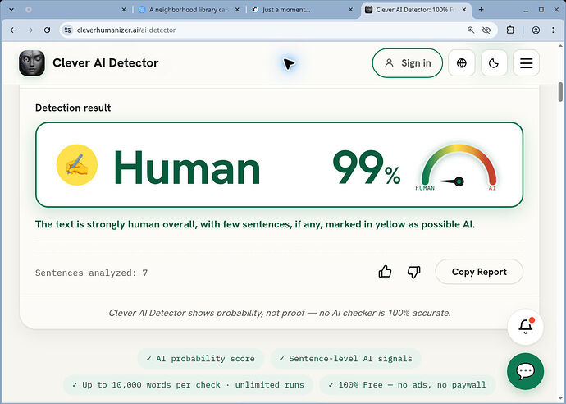Click the AI probability score chip
Screen dimensions: 566x404
pyautogui.click(x=201, y=359)
